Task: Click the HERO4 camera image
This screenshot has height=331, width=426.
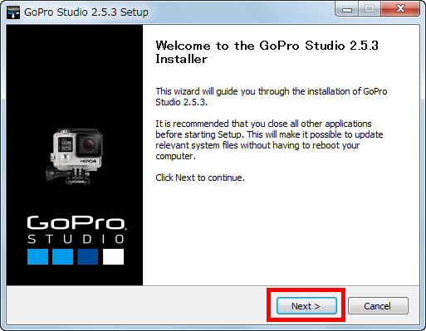Action: tap(75, 156)
